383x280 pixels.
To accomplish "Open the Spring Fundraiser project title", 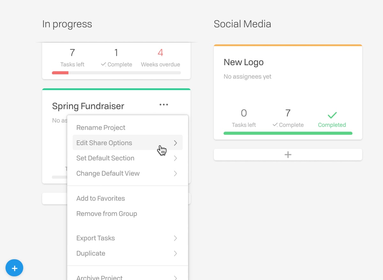I will [88, 106].
